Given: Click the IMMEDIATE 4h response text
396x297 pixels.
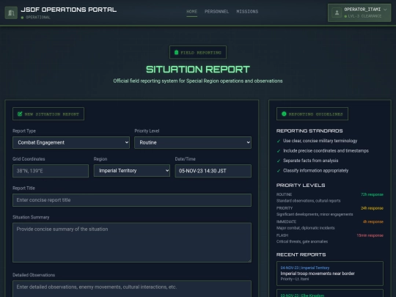Looking at the screenshot, I should click(x=373, y=221).
